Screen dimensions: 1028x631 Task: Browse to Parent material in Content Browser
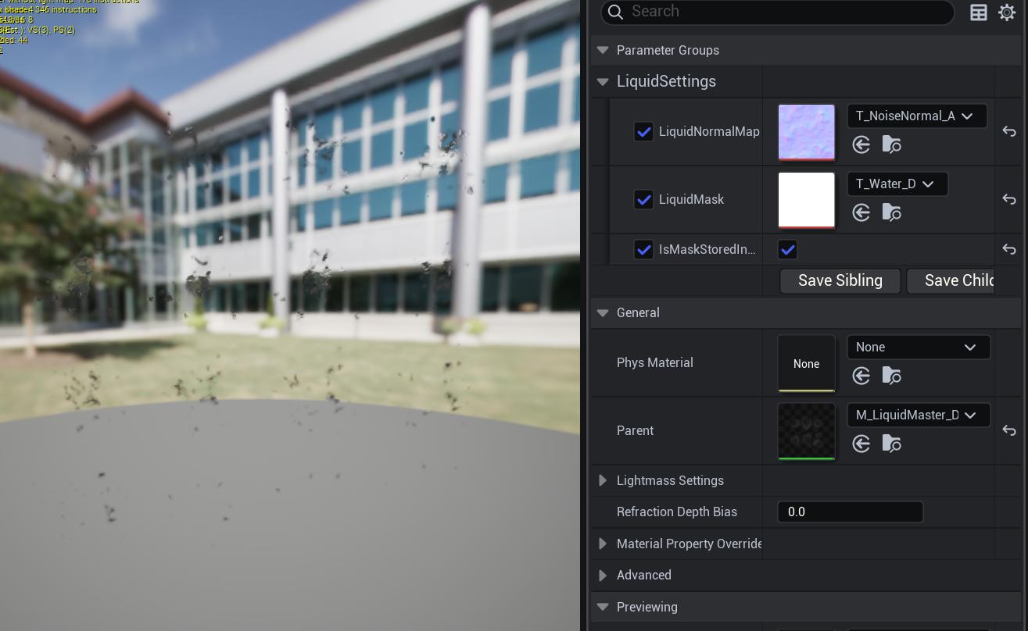point(891,444)
